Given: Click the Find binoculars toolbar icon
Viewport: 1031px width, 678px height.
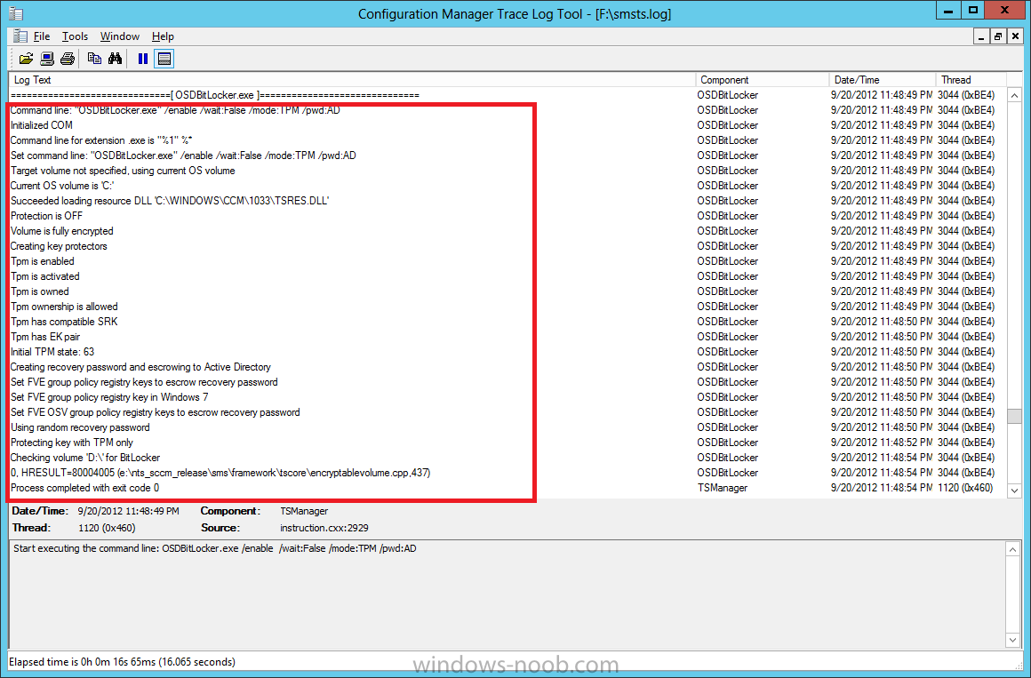Looking at the screenshot, I should 115,59.
